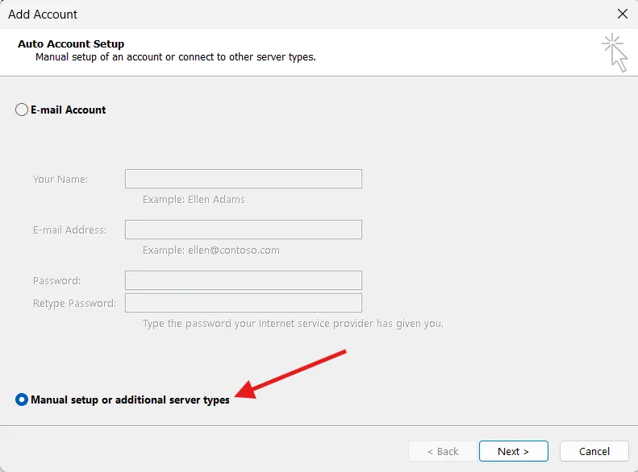Choose Manual setup or additional server types

point(22,400)
